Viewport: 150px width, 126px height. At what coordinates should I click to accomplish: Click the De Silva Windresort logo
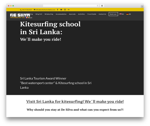coord(20,16)
